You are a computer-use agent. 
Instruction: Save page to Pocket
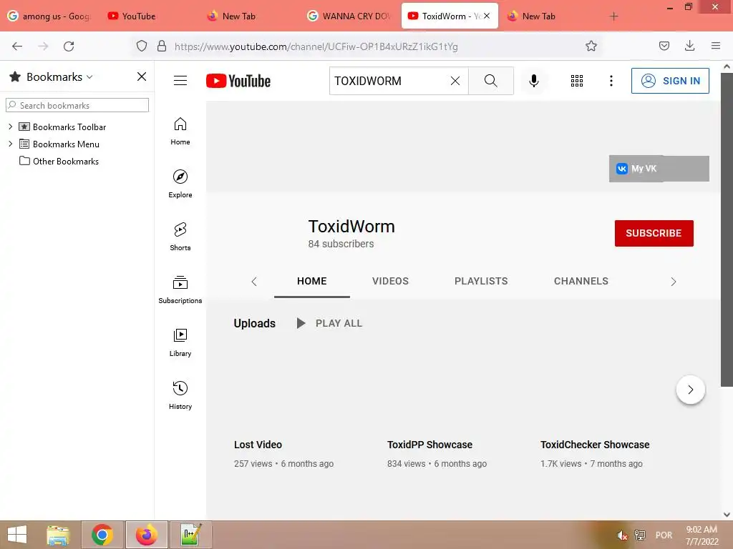664,46
